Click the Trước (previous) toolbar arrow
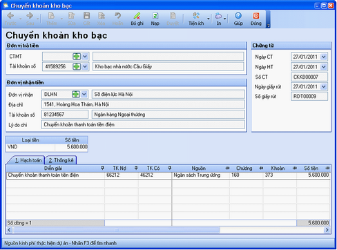337x250 pixels. pyautogui.click(x=10, y=16)
